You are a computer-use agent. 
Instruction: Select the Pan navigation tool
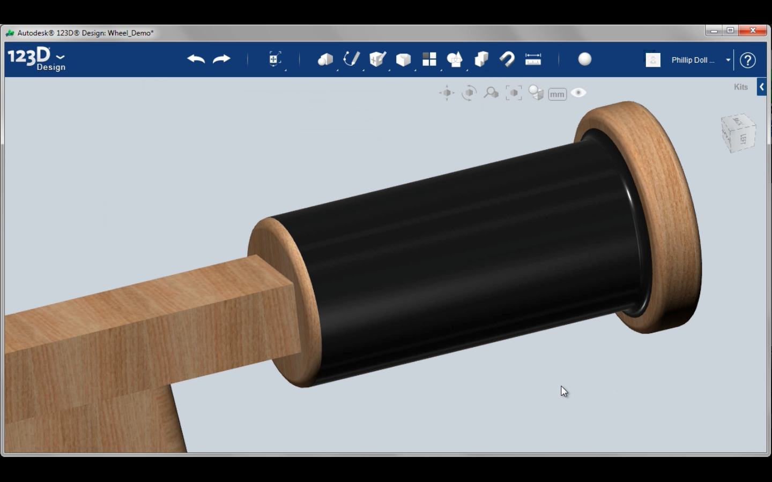(447, 93)
